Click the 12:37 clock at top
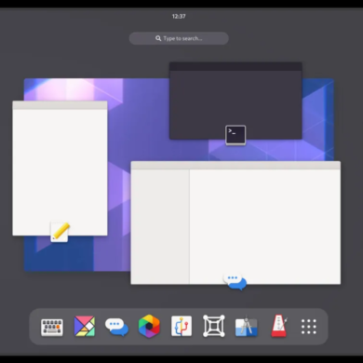Screen dimensions: 363x363 [179, 16]
